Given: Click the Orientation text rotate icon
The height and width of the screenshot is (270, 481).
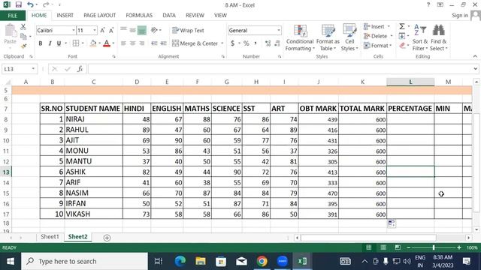Looking at the screenshot, I should pos(154,30).
